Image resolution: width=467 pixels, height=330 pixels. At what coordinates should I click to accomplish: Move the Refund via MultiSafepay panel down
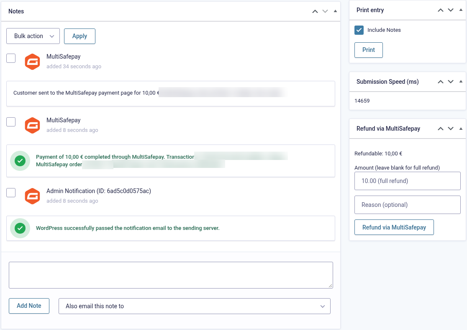(451, 129)
